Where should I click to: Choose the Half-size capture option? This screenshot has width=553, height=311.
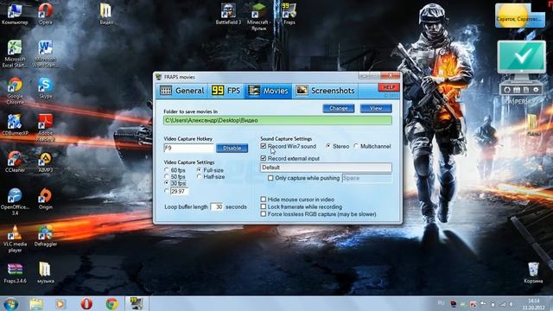[200, 176]
